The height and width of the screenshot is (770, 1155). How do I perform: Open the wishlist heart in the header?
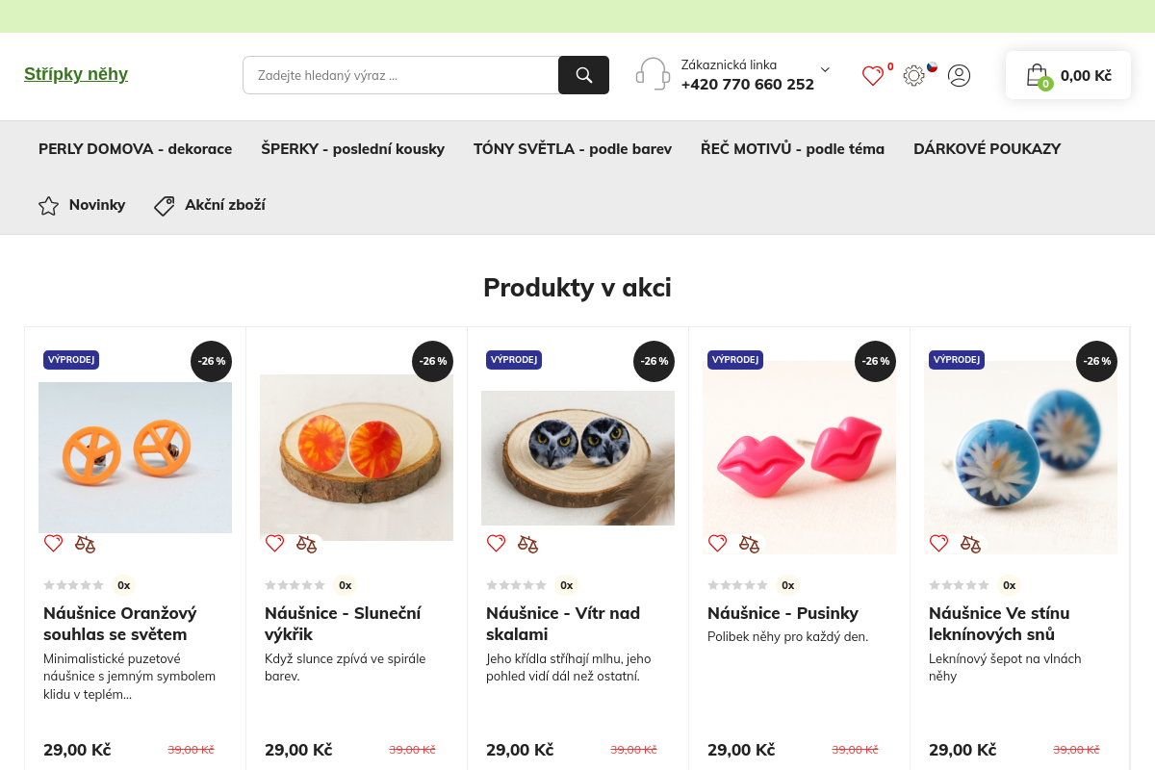872,76
